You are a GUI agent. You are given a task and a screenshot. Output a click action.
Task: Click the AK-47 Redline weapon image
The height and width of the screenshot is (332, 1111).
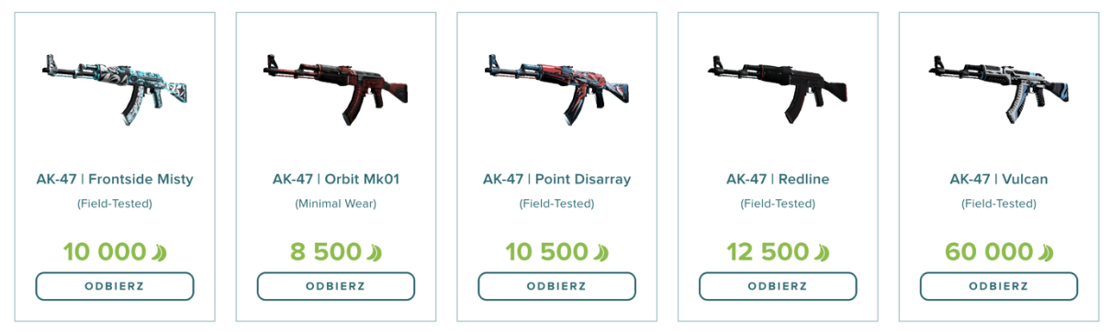pos(778,86)
